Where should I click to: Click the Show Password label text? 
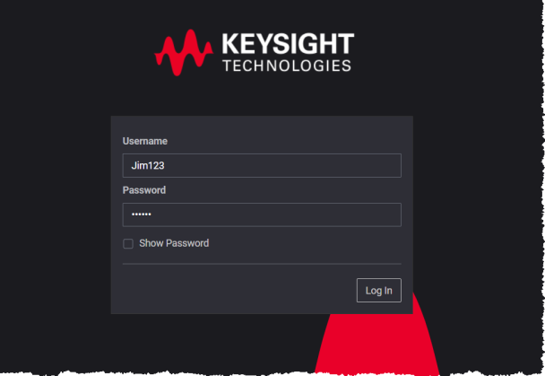tap(174, 243)
